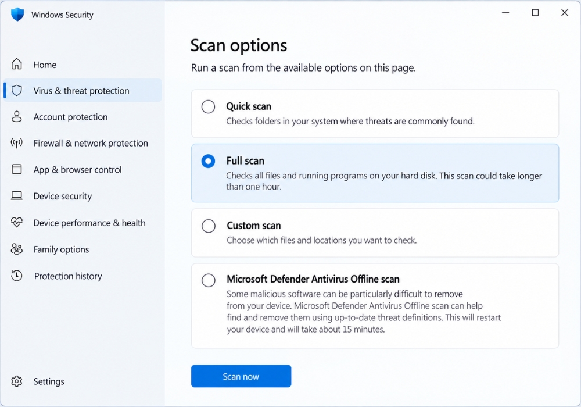Viewport: 581px width, 407px height.
Task: Open the Settings label
Action: pyautogui.click(x=49, y=381)
